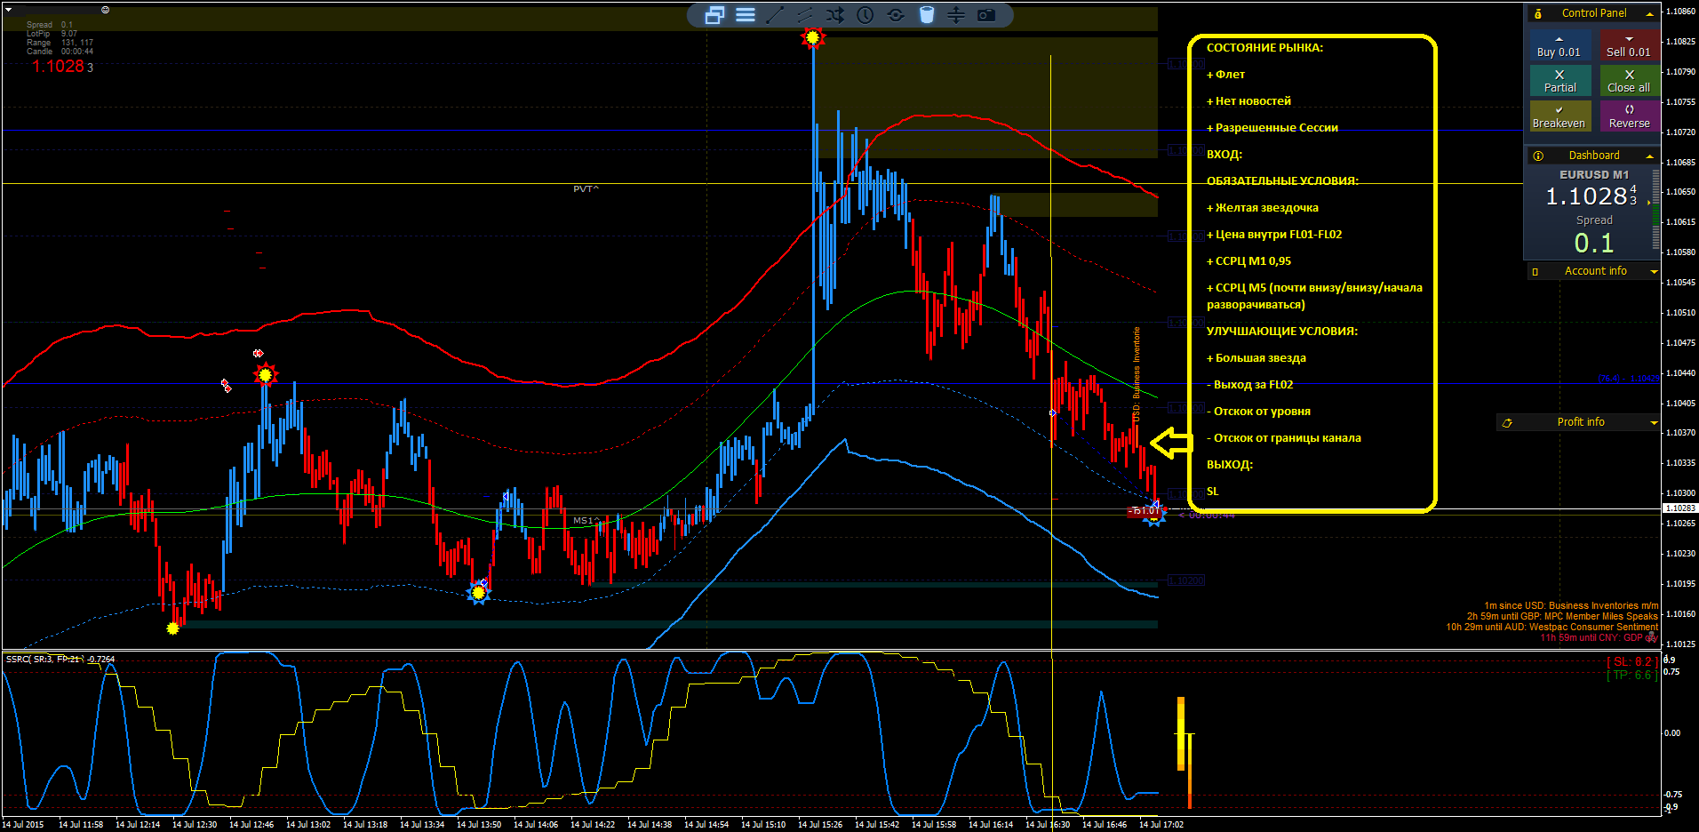Click the small icon beside Account info
The height and width of the screenshot is (832, 1699).
click(x=1535, y=271)
